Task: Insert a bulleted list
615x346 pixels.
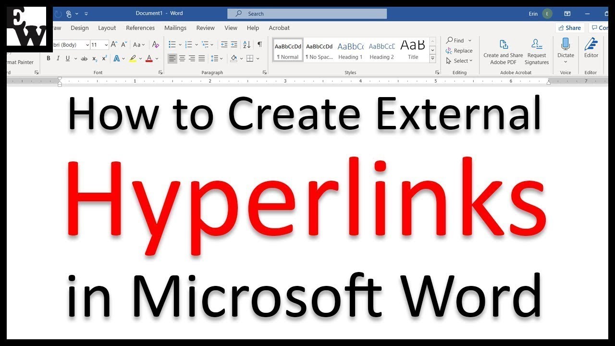Action: click(172, 45)
